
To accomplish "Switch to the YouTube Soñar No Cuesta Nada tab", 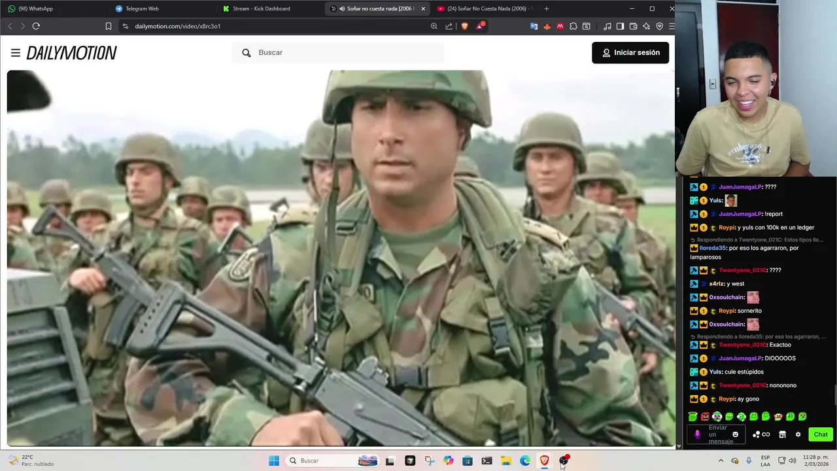I will (484, 9).
